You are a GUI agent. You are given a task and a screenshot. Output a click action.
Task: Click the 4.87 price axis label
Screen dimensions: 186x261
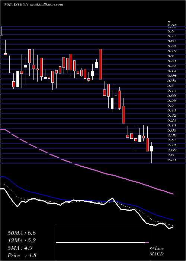click(172, 140)
